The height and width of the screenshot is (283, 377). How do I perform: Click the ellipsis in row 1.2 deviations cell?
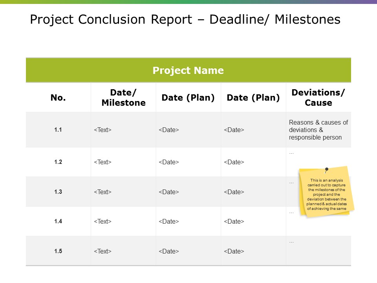tap(291, 153)
